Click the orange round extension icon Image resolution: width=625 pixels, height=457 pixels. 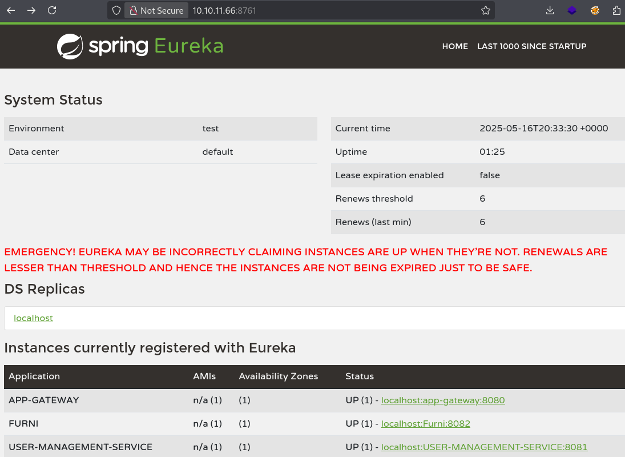pyautogui.click(x=595, y=10)
